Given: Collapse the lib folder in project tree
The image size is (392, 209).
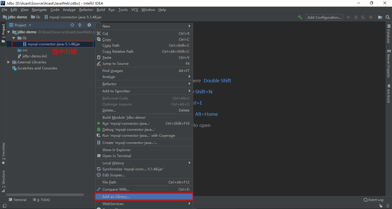Looking at the screenshot, I should (13, 38).
